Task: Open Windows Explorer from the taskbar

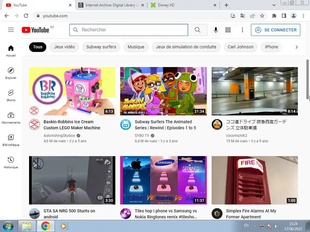Action: (27, 226)
